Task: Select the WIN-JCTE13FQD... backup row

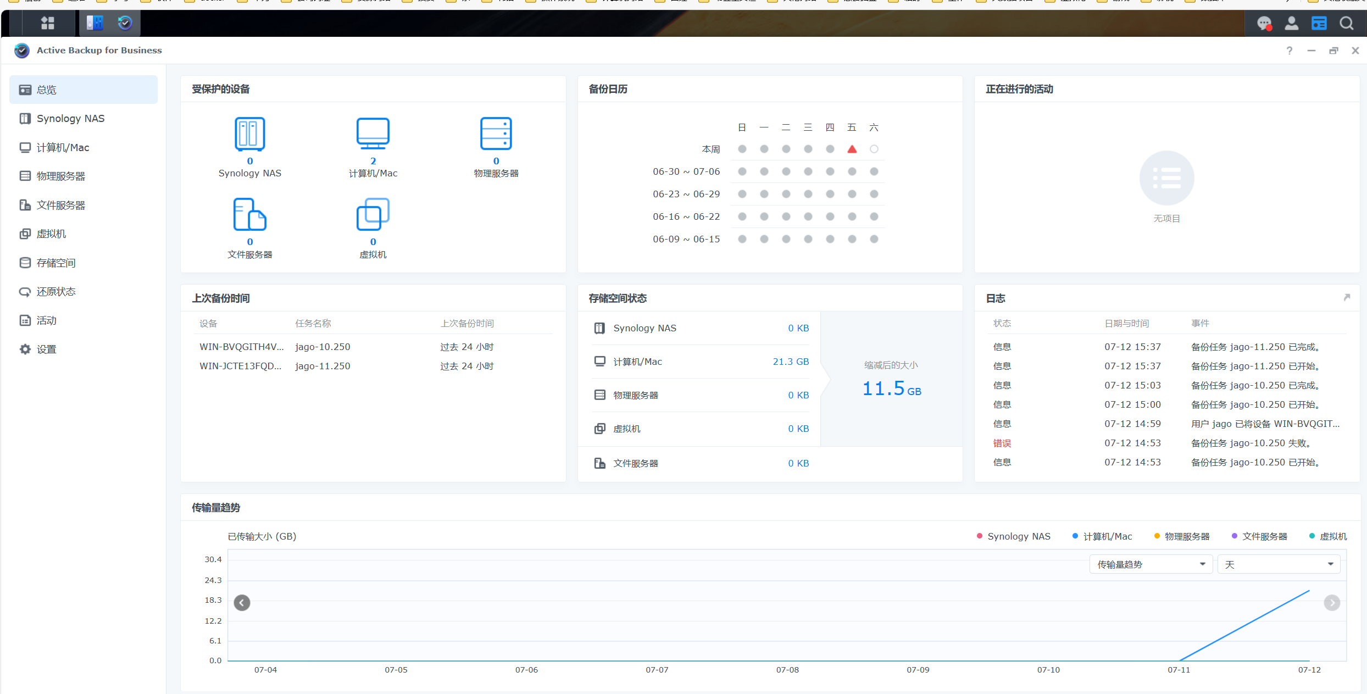Action: coord(373,366)
